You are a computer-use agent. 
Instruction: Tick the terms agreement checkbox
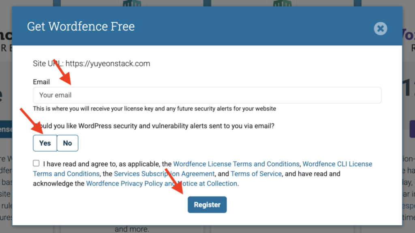(36, 163)
